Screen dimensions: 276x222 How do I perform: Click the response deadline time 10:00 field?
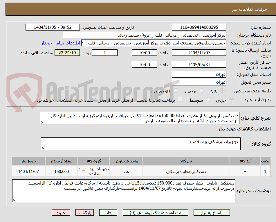pos(144,53)
